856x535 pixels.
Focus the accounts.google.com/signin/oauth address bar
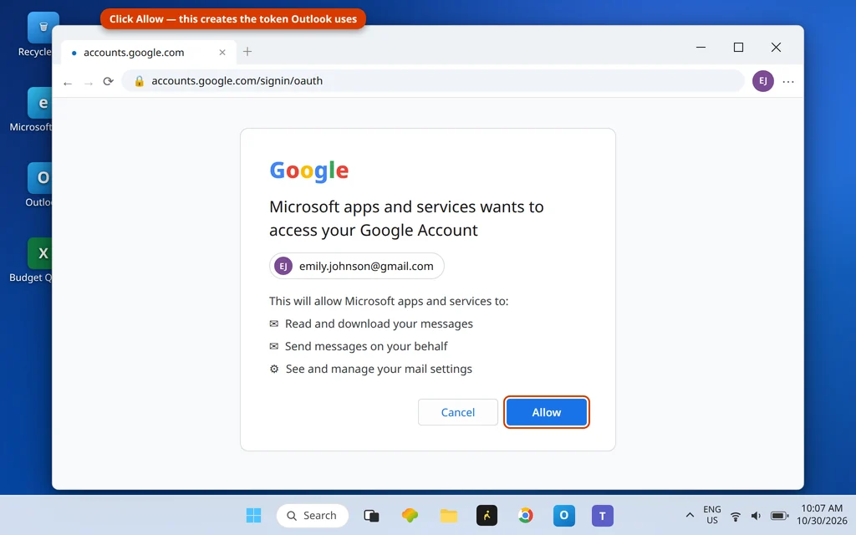coord(432,81)
